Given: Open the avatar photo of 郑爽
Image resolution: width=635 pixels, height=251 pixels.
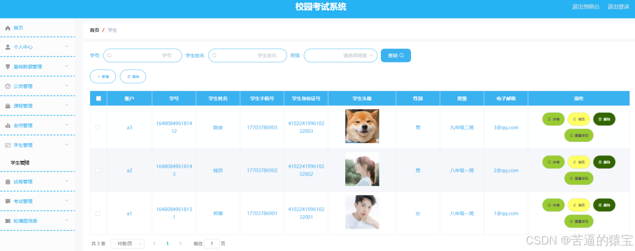Looking at the screenshot, I should pos(362,212).
